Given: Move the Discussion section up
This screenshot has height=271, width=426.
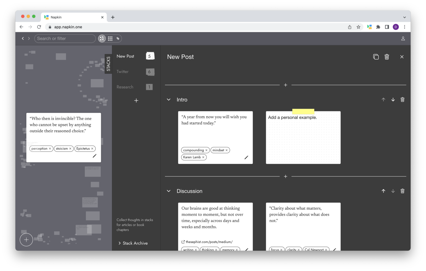Looking at the screenshot, I should point(383,191).
